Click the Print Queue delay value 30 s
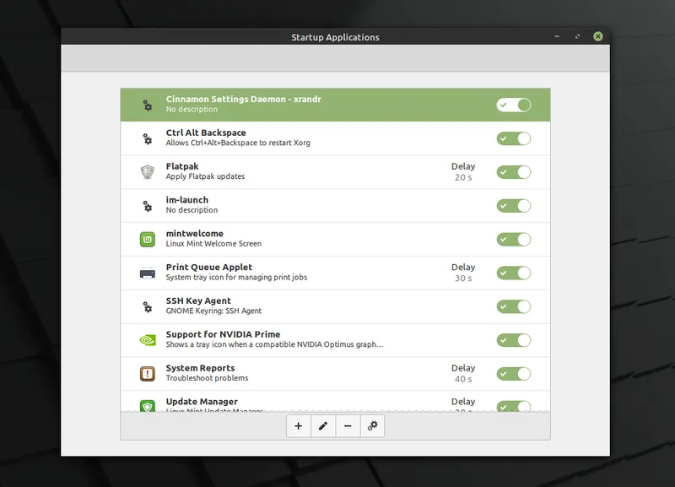The width and height of the screenshot is (675, 487). point(463,278)
